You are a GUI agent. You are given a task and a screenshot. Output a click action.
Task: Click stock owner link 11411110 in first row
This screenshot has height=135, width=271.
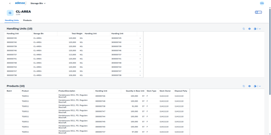pos(164,96)
